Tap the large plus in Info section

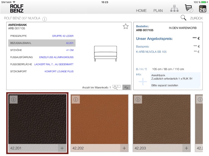[143, 82]
